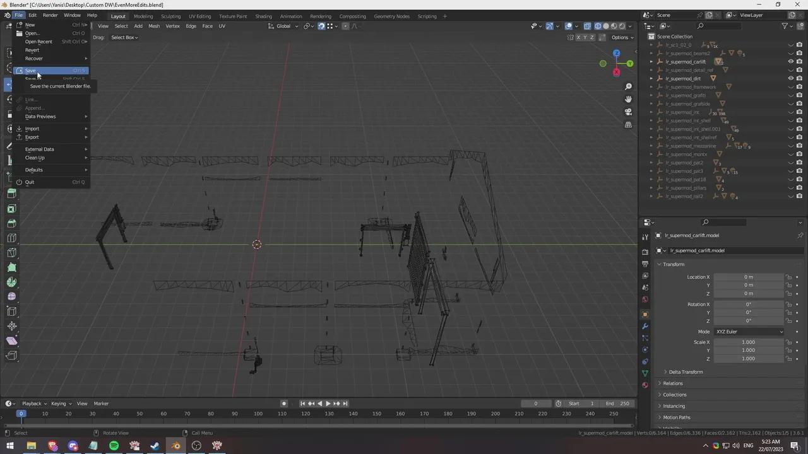Click the zoom view magnifier icon
Viewport: 808px width, 454px height.
tap(628, 86)
